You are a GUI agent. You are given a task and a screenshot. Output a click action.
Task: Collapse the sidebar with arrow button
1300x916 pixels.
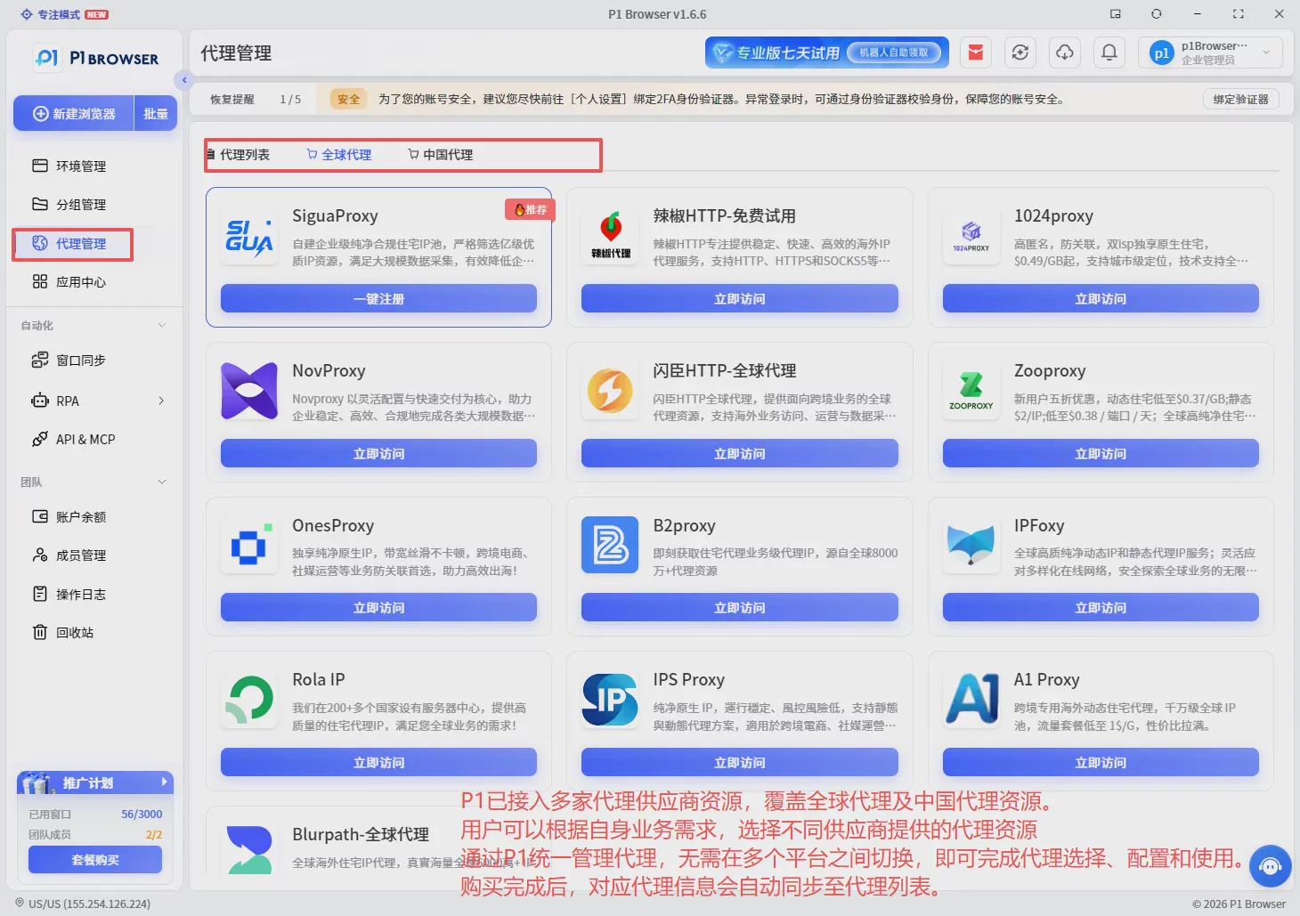point(184,80)
